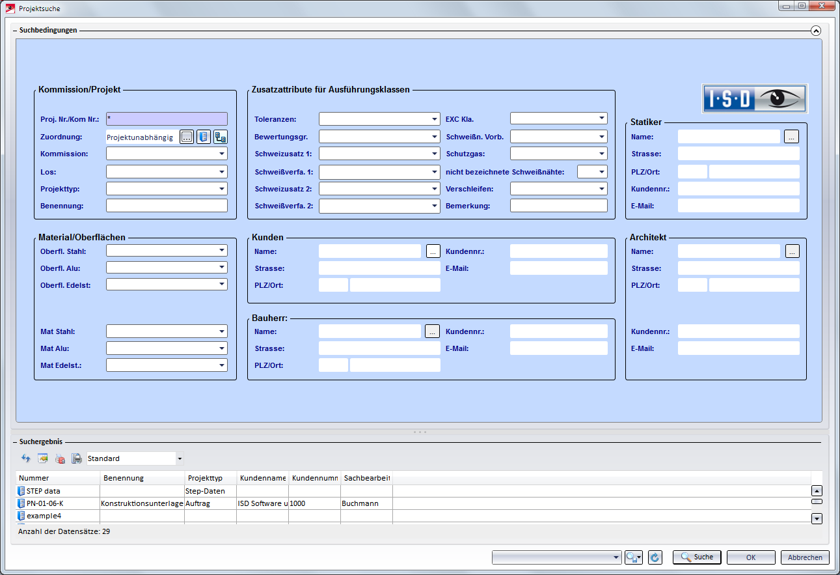
Task: Open the Standard view dropdown in results
Action: click(180, 458)
